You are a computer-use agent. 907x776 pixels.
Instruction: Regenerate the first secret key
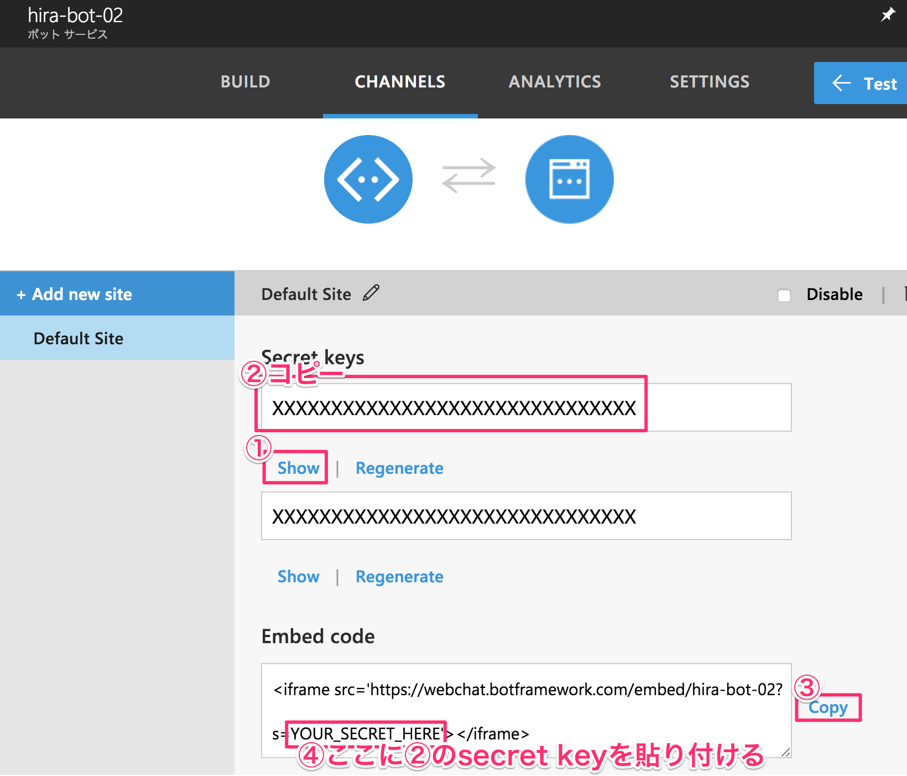click(399, 468)
